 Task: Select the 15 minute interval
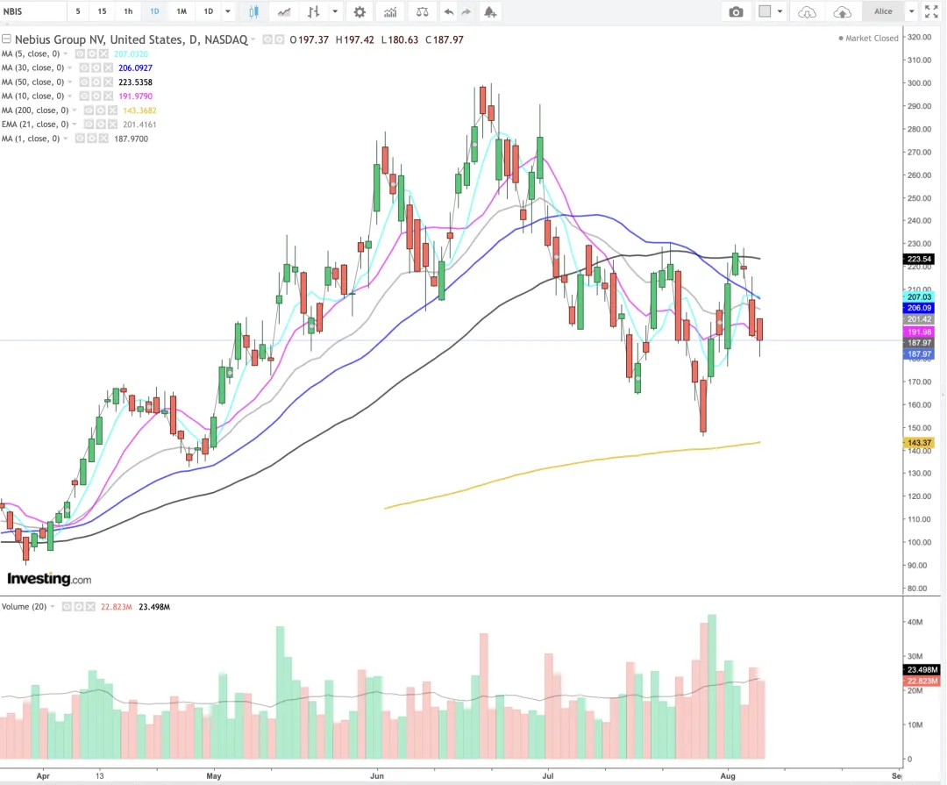click(102, 11)
